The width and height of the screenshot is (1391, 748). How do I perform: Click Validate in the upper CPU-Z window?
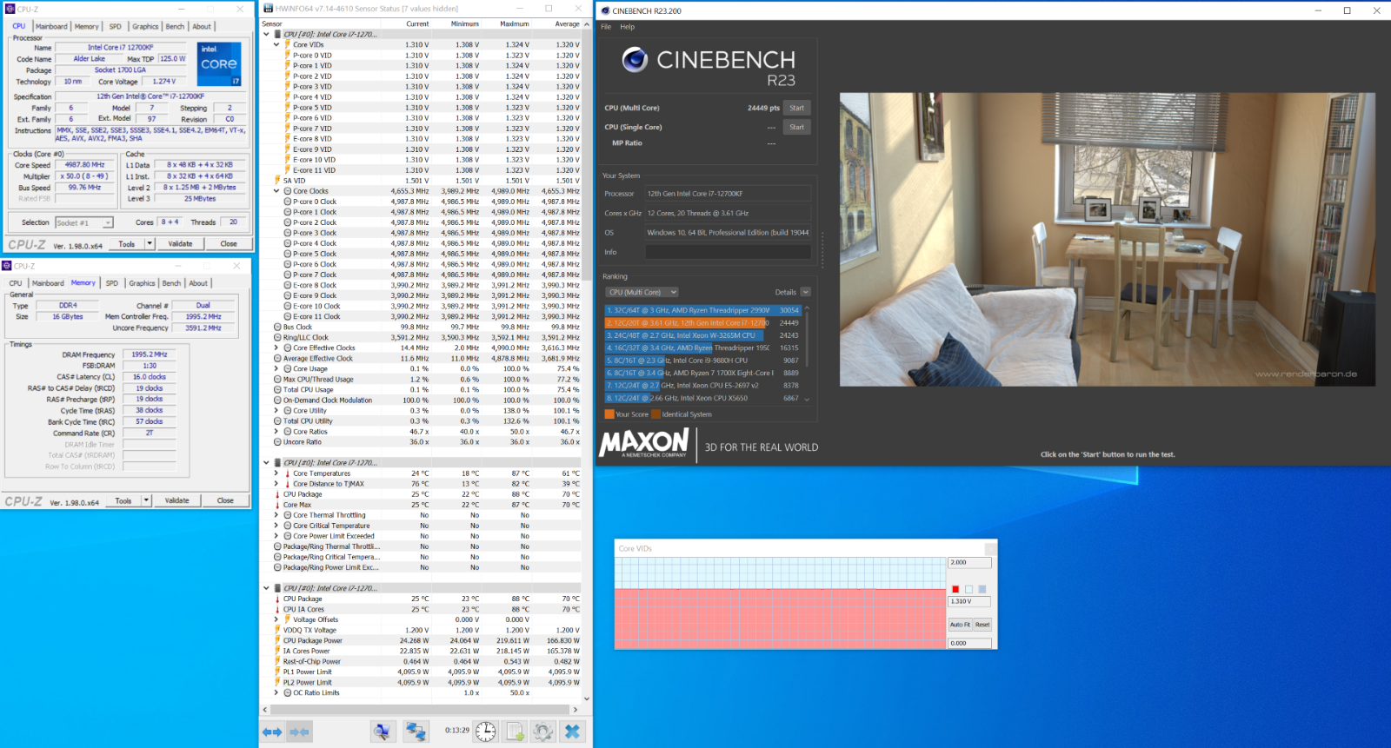click(180, 243)
